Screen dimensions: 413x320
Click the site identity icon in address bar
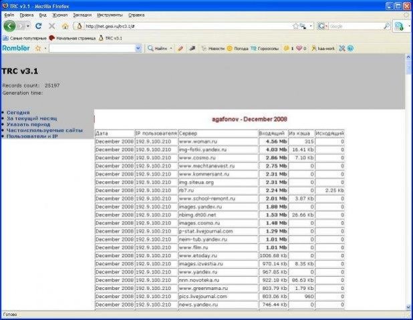click(x=80, y=26)
